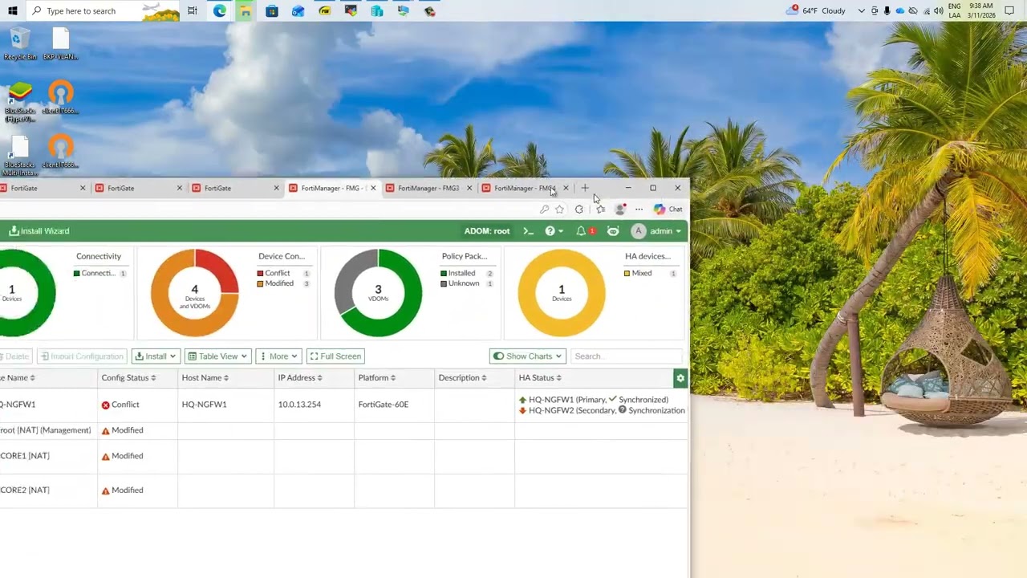Viewport: 1027px width, 578px height.
Task: Open browser Settings and more menu
Action: click(x=639, y=210)
